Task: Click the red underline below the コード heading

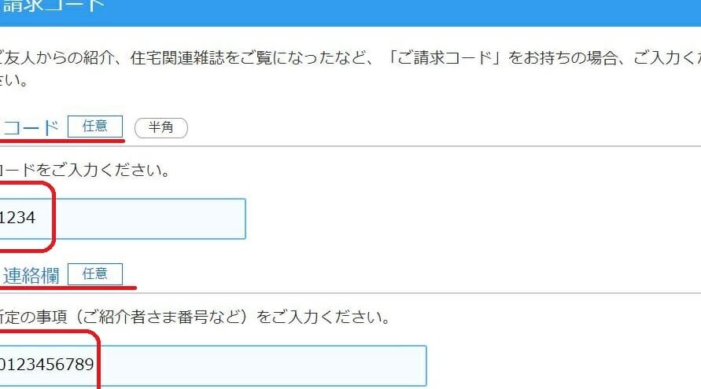Action: [x=63, y=141]
